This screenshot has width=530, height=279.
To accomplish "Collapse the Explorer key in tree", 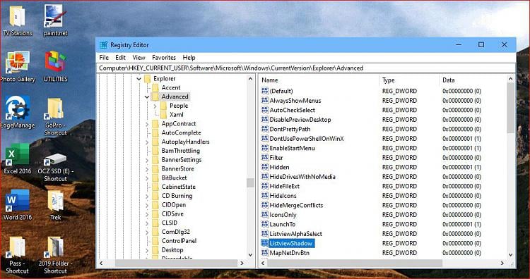I will click(x=139, y=78).
